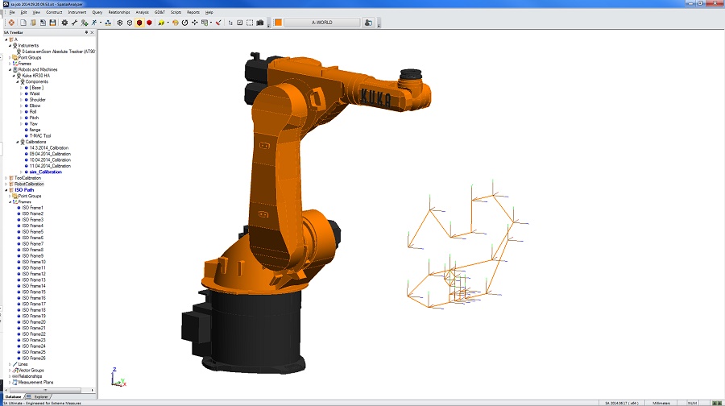Select the red hexagon solid render icon

tap(149, 23)
